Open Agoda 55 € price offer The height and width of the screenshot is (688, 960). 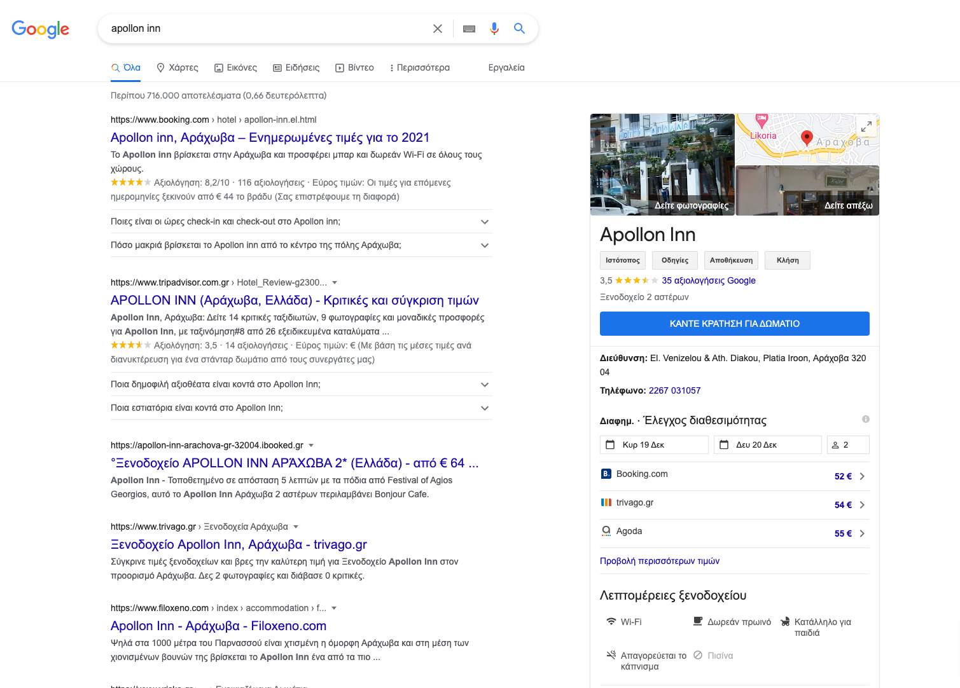[x=735, y=533]
